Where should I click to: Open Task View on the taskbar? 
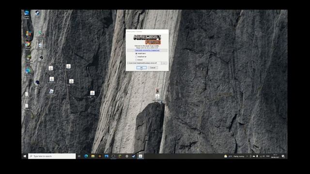79,156
